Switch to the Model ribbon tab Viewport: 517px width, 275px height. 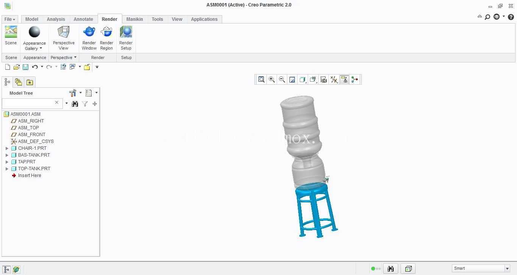pos(32,19)
